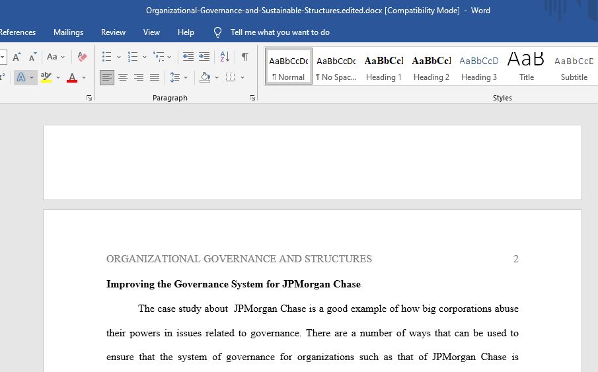
Task: Toggle Align Right
Action: point(139,77)
